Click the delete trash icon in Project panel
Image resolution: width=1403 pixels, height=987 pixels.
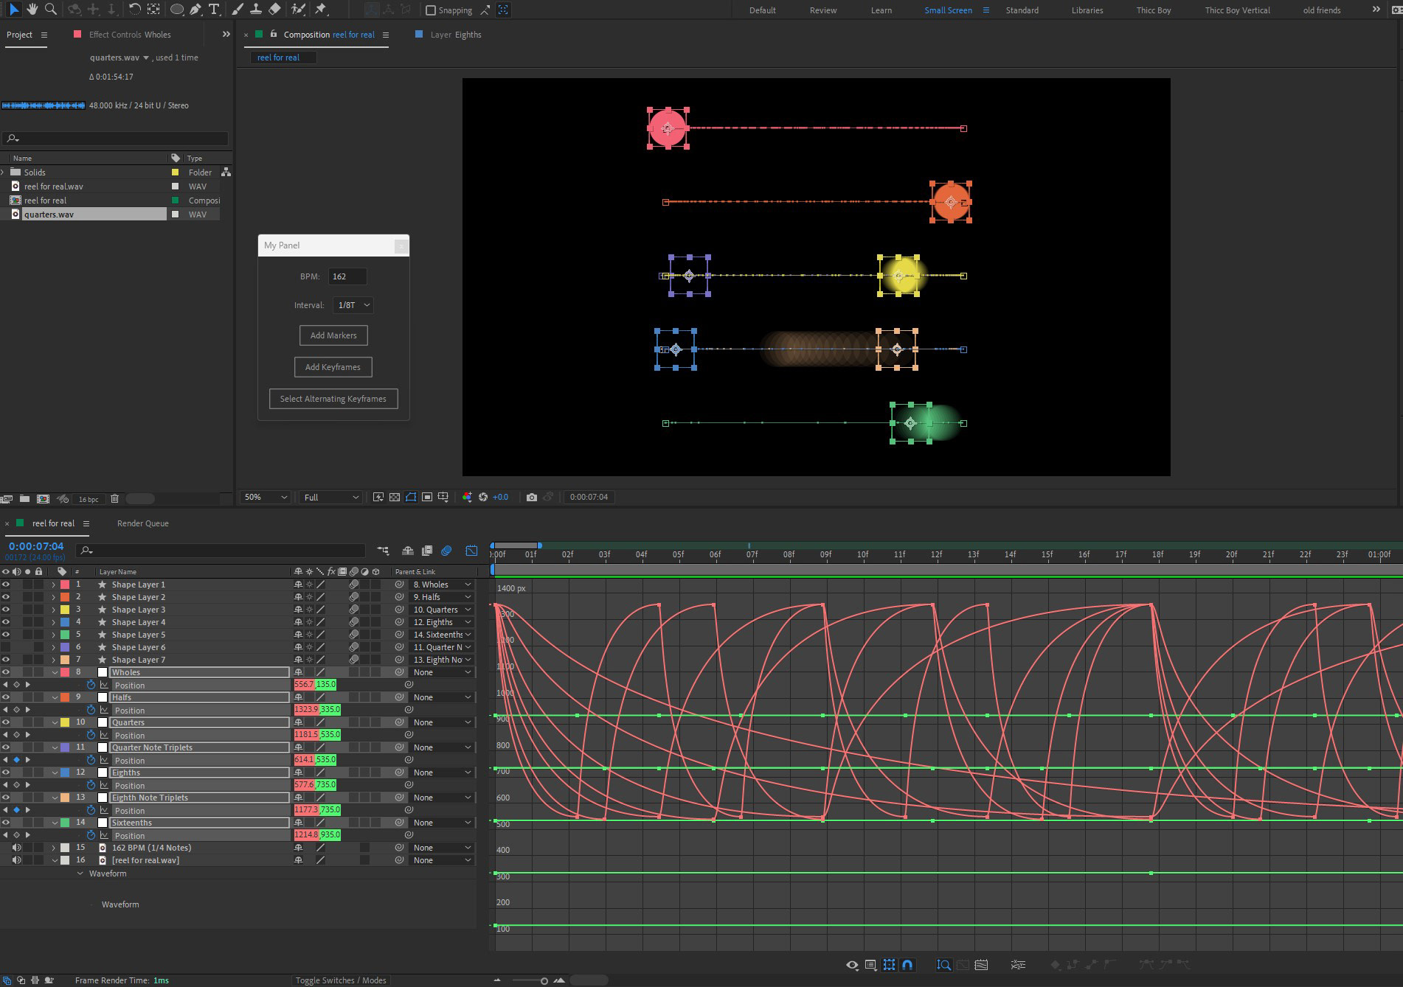(x=114, y=499)
